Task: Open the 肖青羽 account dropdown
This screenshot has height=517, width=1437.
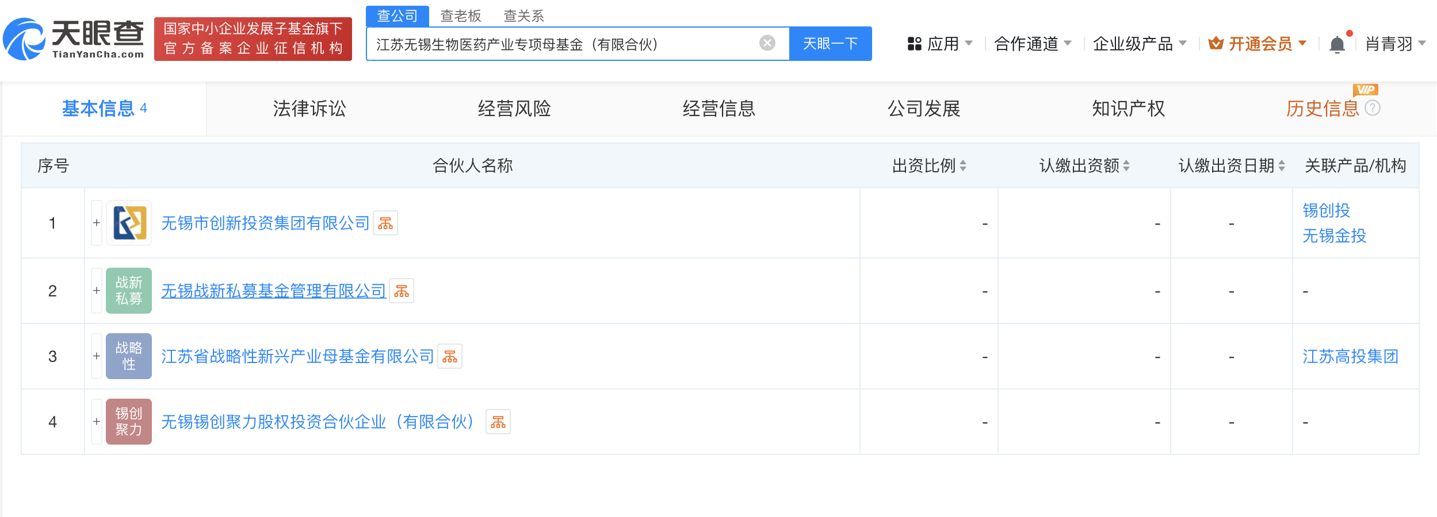Action: (x=1390, y=44)
